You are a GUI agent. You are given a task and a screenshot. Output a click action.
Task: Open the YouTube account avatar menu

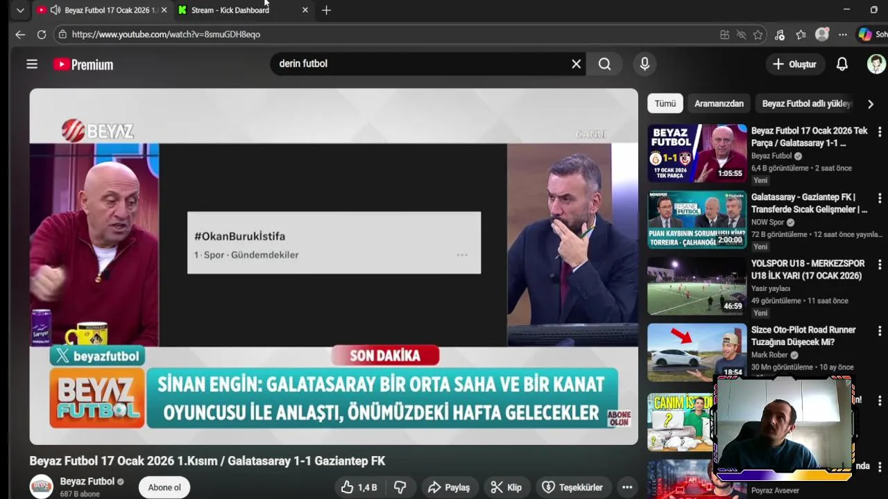[x=876, y=64]
